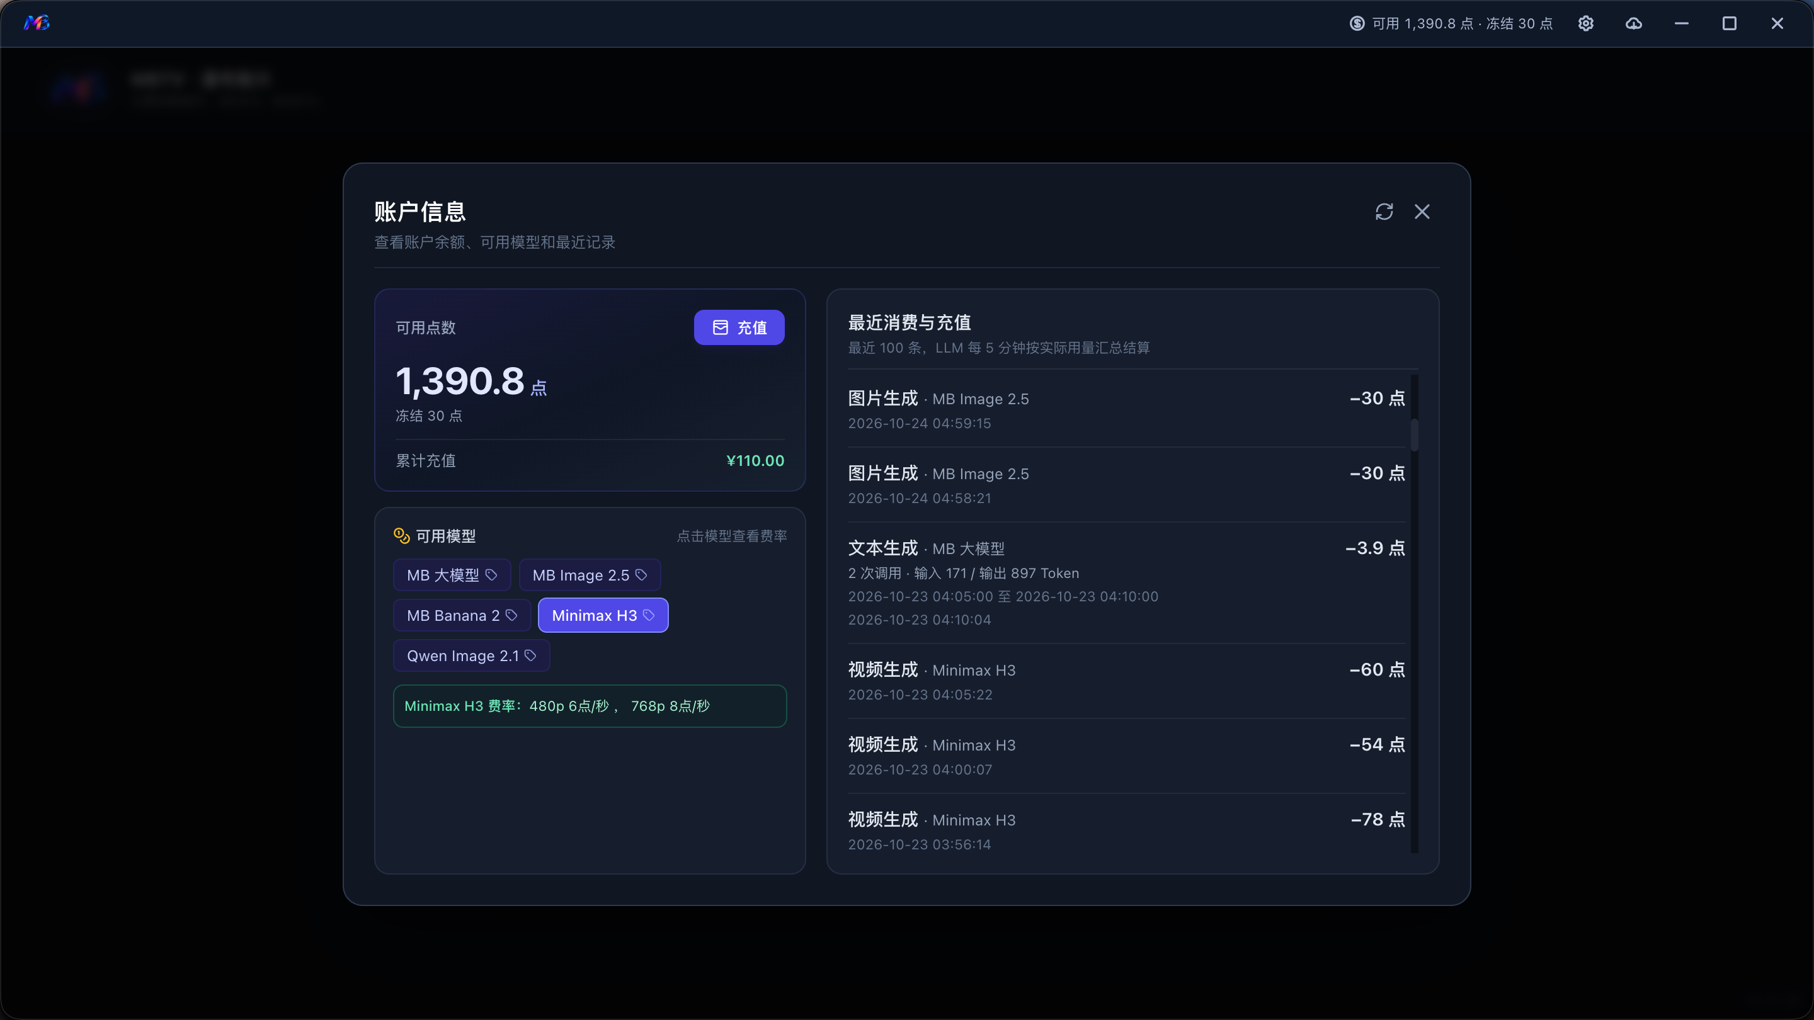Select the Qwen Image 2.1 model chip
The width and height of the screenshot is (1814, 1020).
472,655
